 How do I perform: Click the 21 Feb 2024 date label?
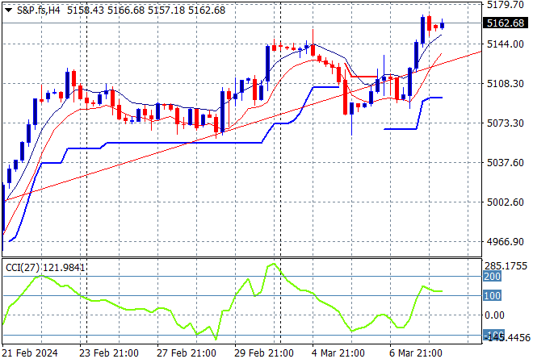coord(31,353)
